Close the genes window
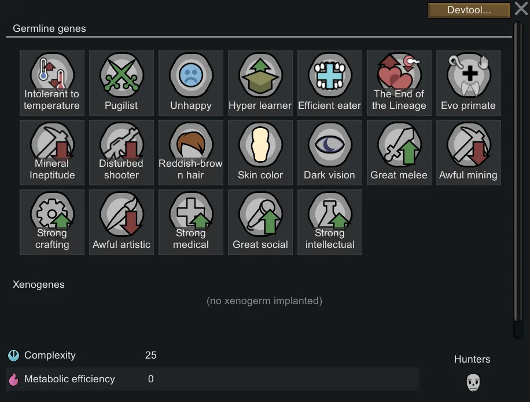This screenshot has width=530, height=402. point(521,9)
